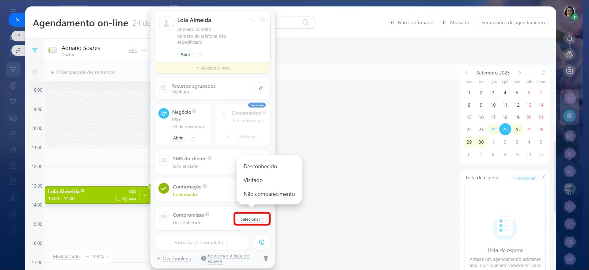Image resolution: width=589 pixels, height=270 pixels.
Task: Open the info icon next to Visualização completa
Action: click(x=262, y=242)
